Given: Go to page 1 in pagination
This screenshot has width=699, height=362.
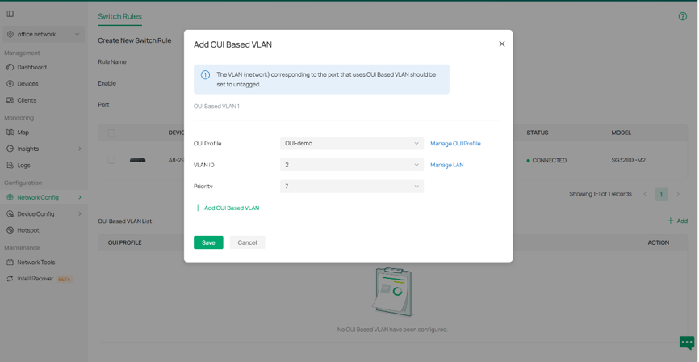Looking at the screenshot, I should (x=661, y=194).
